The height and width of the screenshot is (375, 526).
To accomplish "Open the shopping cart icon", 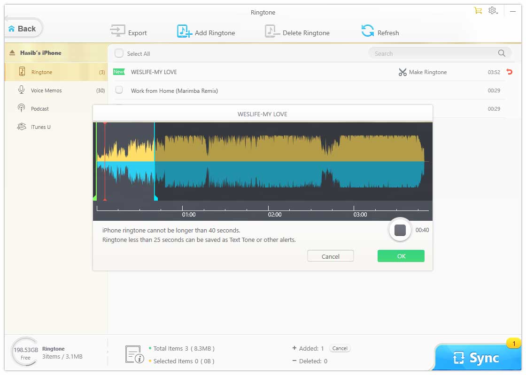I will [x=478, y=10].
